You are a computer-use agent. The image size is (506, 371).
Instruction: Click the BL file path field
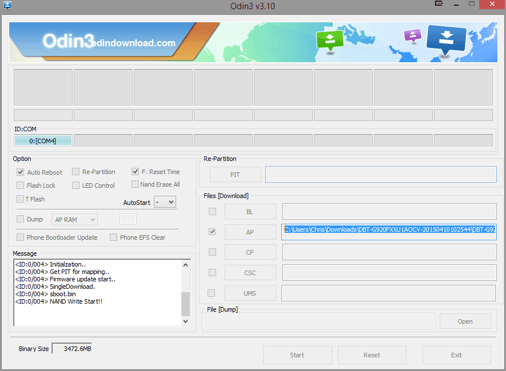pos(389,212)
